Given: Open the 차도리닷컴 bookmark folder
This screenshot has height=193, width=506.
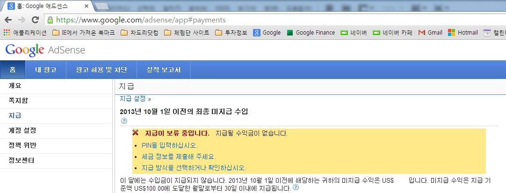Looking at the screenshot, I should [139, 33].
